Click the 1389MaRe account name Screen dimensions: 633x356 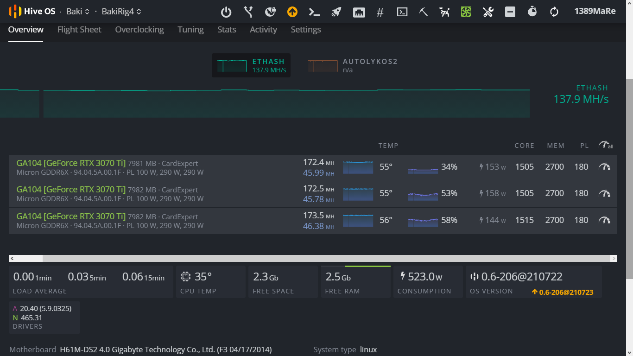[595, 11]
